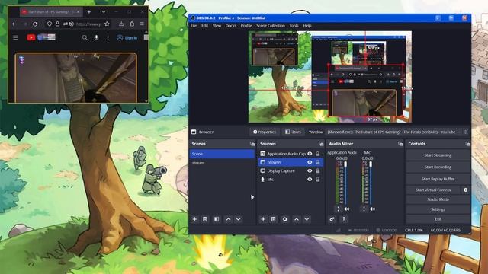Open Settings from Controls dock
This screenshot has width=488, height=274.
[x=438, y=209]
